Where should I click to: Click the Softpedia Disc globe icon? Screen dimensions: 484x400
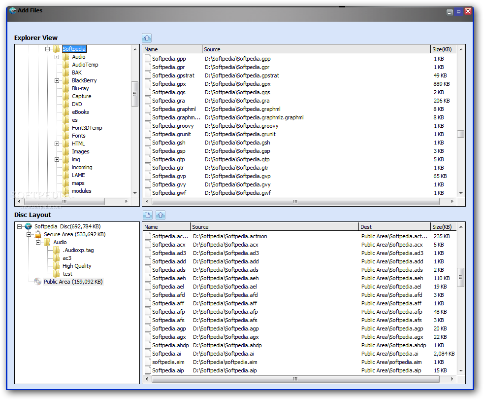pyautogui.click(x=29, y=226)
